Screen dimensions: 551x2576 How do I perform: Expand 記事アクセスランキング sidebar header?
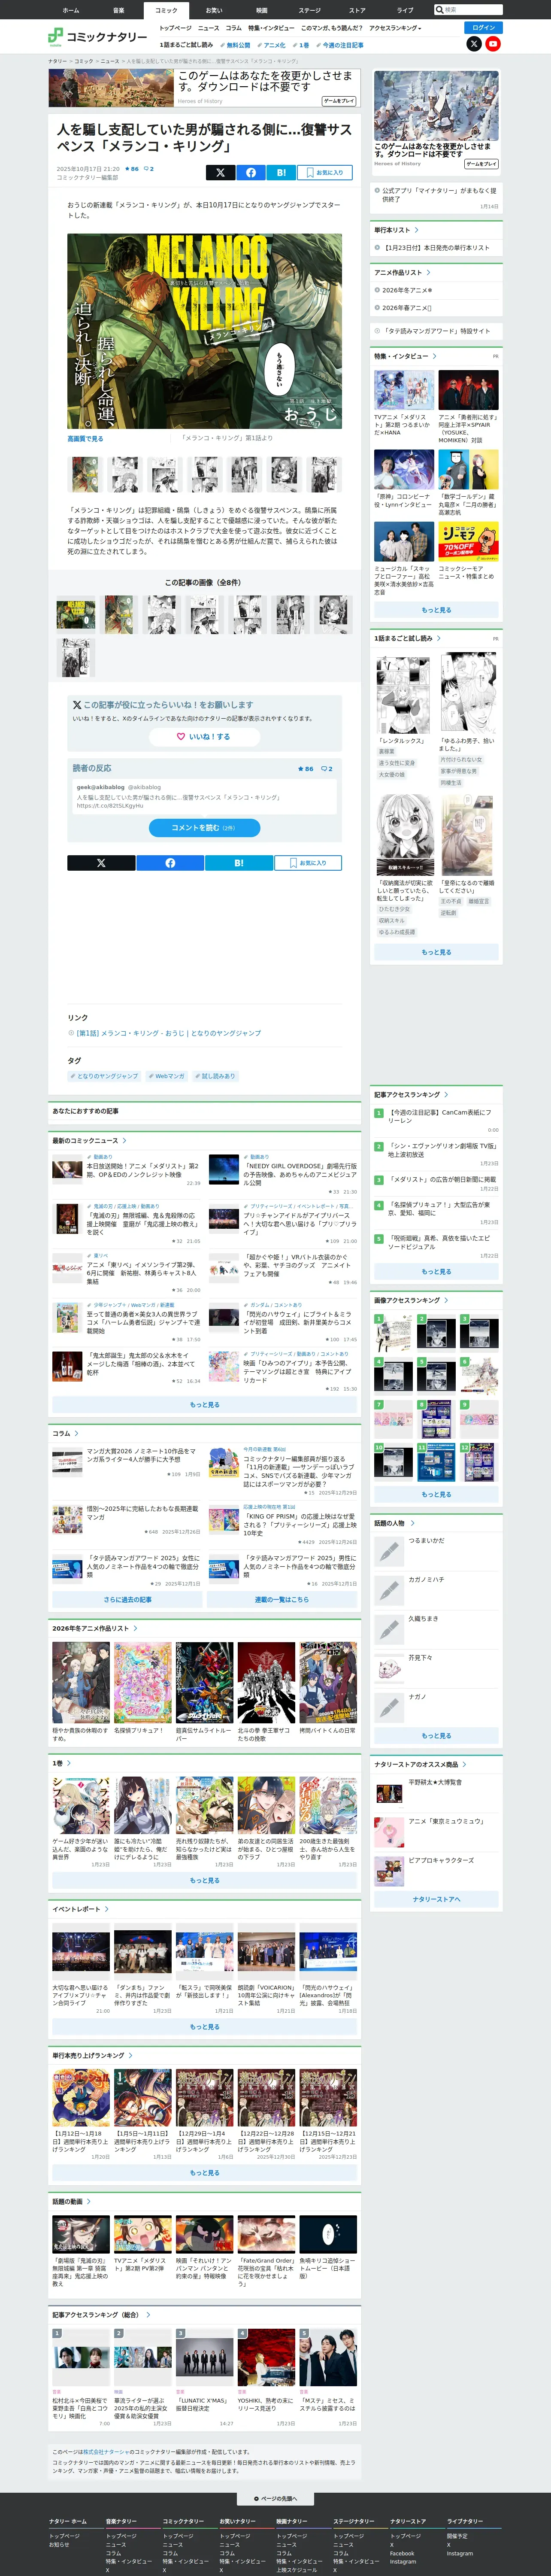pos(411,1095)
